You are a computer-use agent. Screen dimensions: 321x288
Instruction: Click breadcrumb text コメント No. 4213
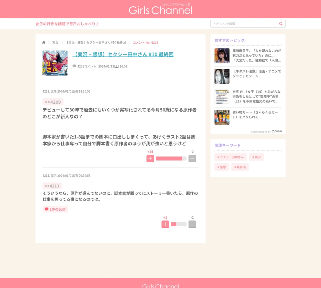click(145, 42)
